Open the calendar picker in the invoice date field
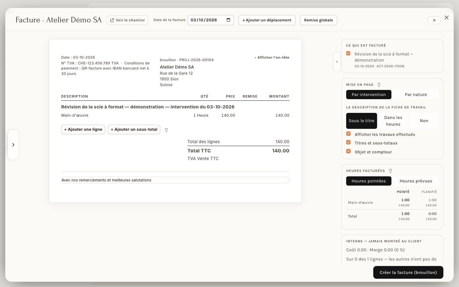Image resolution: width=459 pixels, height=287 pixels. pos(228,20)
